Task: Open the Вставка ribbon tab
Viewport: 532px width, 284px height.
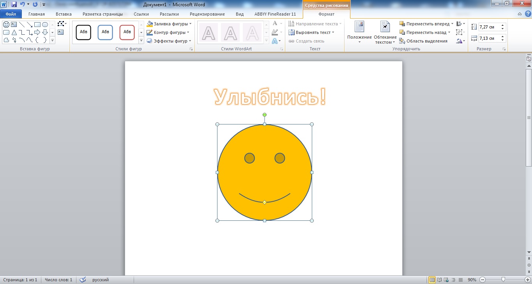Action: 64,14
